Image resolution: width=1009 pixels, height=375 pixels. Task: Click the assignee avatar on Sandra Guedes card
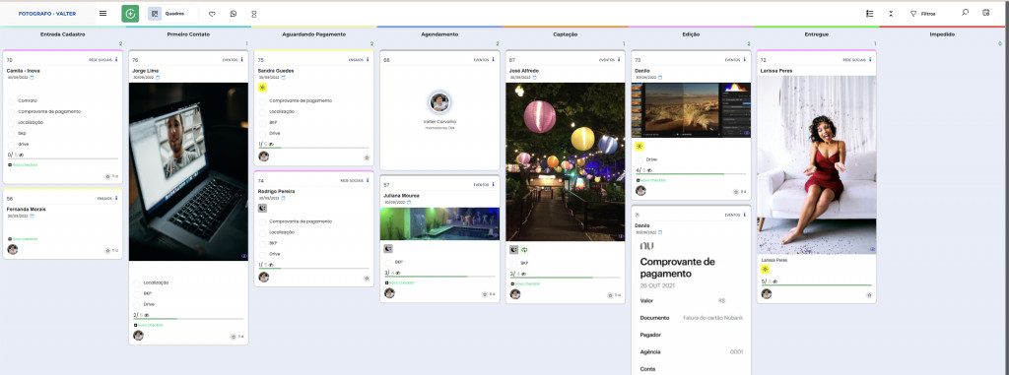(x=264, y=156)
